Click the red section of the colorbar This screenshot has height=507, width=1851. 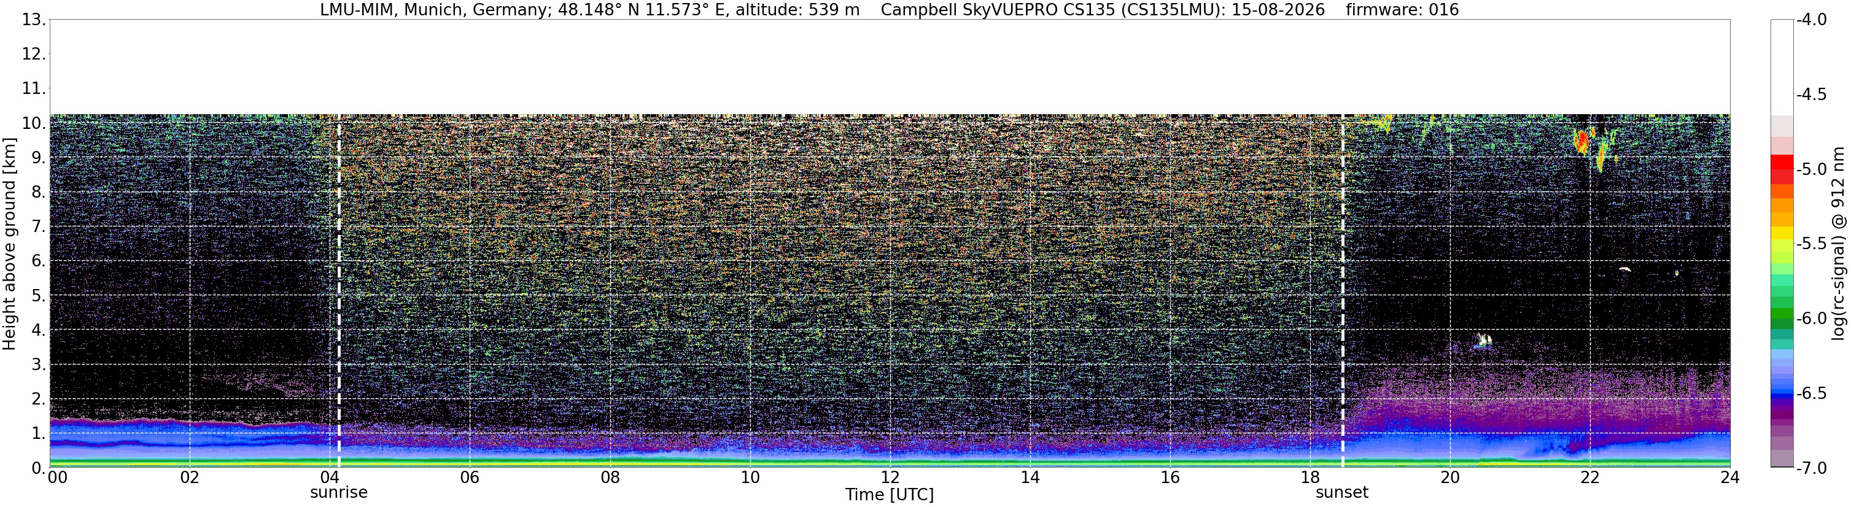click(1782, 170)
